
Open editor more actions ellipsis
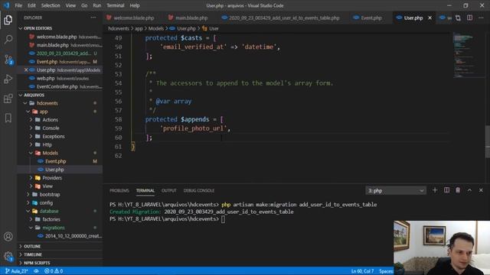click(x=481, y=18)
